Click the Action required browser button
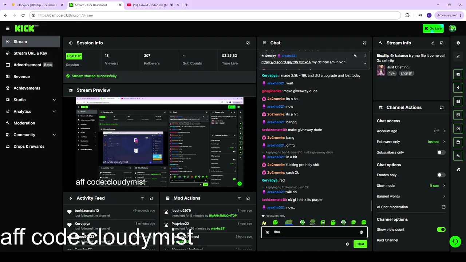 point(449,15)
